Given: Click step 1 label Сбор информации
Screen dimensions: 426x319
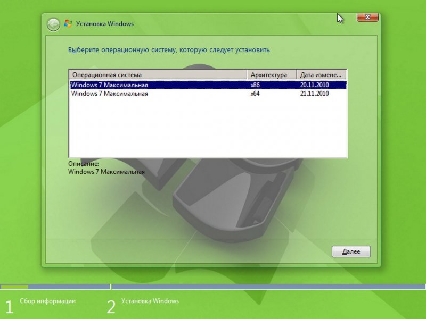Looking at the screenshot, I should click(47, 301).
